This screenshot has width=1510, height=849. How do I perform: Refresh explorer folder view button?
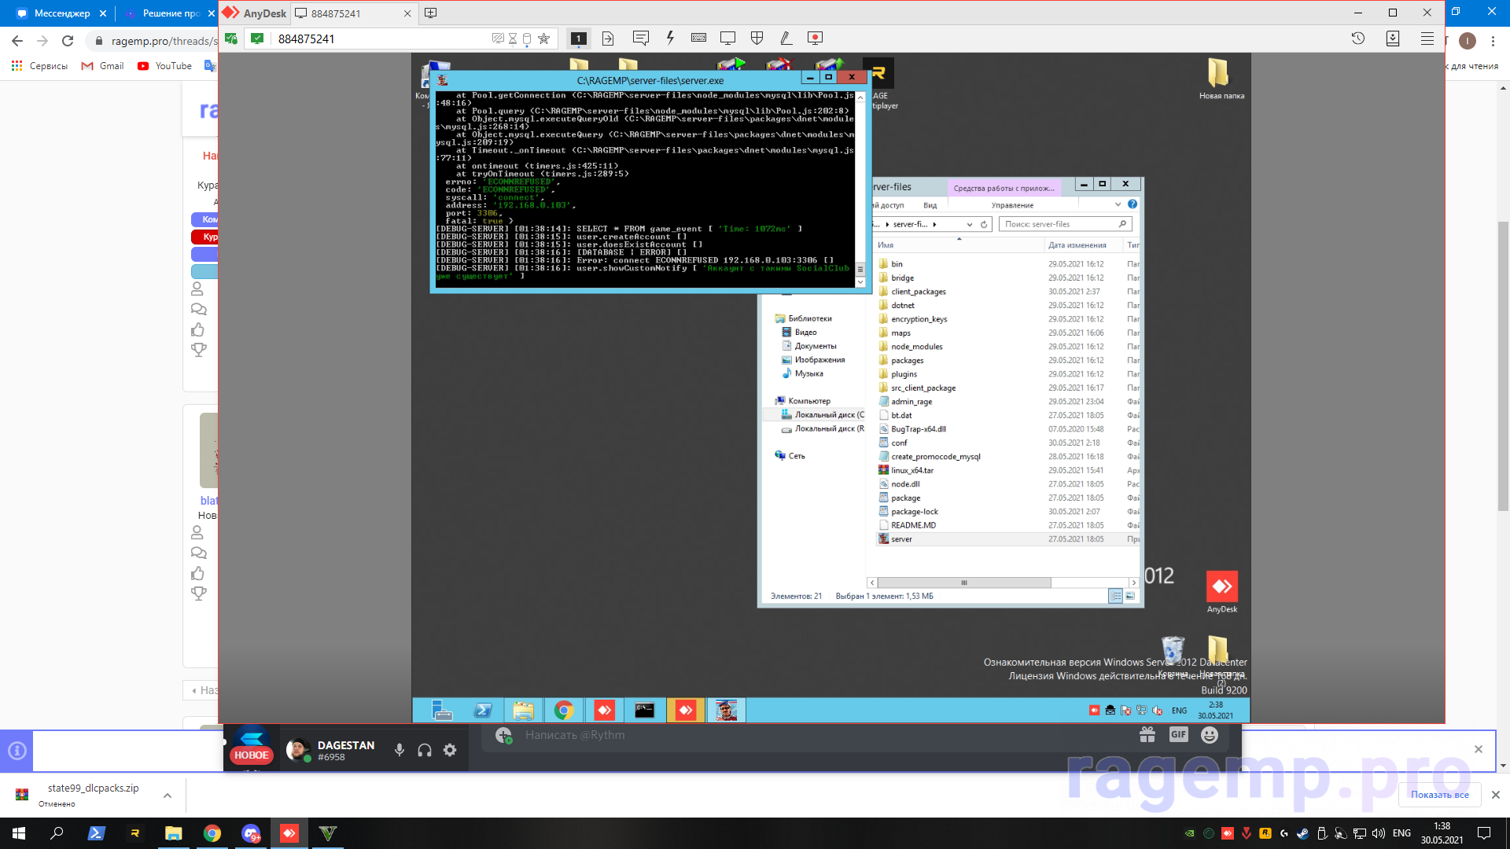[984, 224]
